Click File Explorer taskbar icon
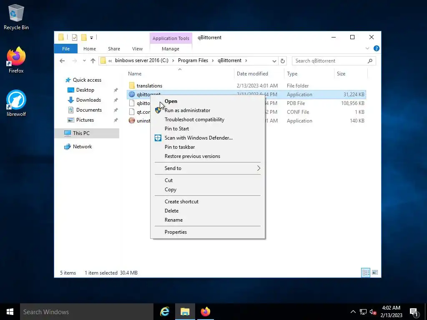The width and height of the screenshot is (427, 320). coord(185,312)
